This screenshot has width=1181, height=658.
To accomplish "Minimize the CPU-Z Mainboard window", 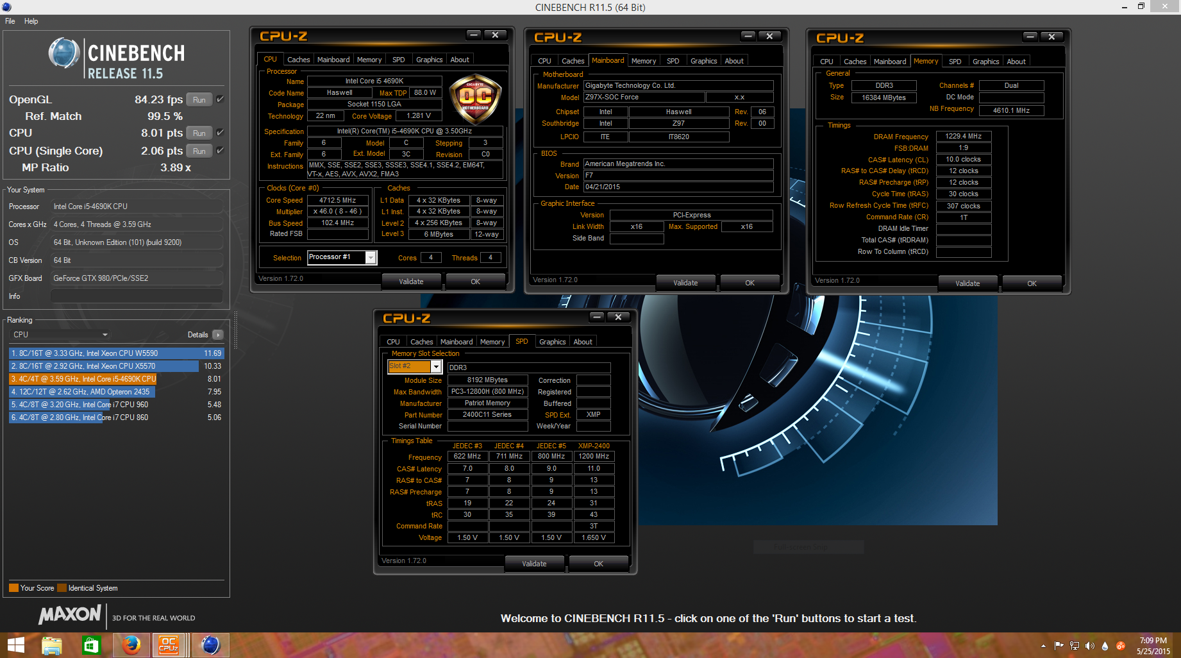I will pos(748,36).
